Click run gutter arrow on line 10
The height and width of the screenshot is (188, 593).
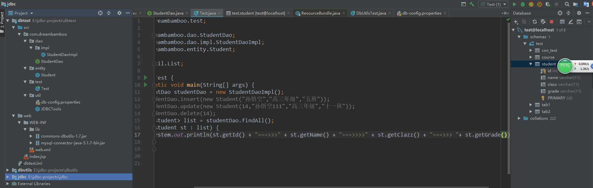click(x=146, y=85)
